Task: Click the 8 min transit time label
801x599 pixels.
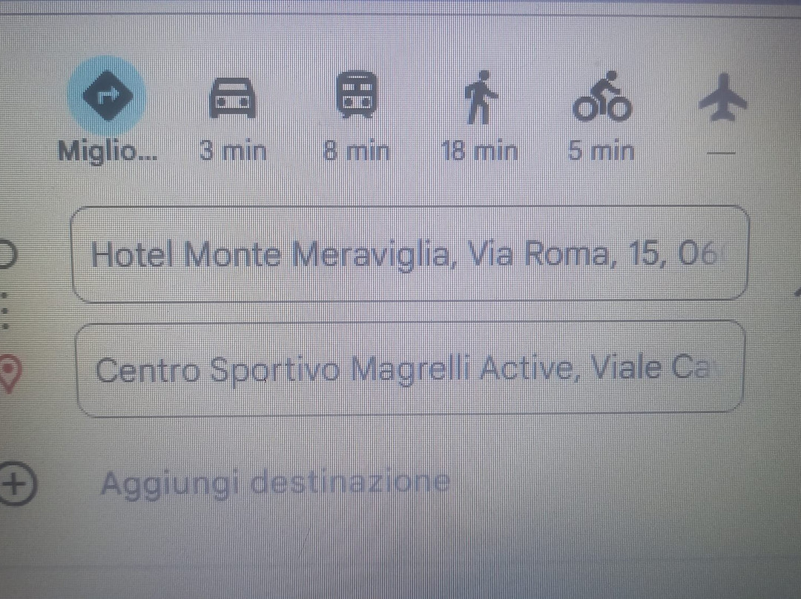Action: click(x=356, y=150)
